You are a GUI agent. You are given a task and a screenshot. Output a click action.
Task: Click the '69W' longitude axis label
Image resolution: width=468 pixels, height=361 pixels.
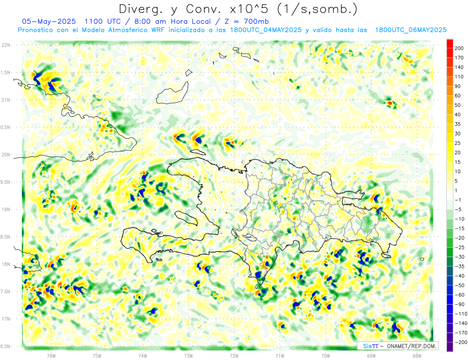click(371, 356)
